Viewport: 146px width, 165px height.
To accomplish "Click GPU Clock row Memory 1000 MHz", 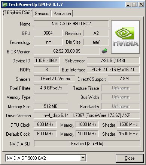I will (x=87, y=124).
